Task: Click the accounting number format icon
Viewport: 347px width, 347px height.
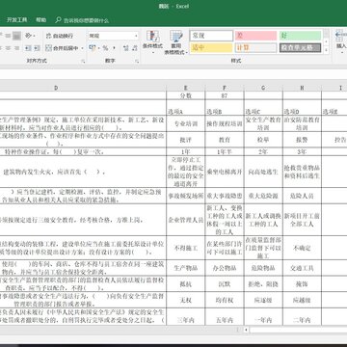Action: tap(93, 48)
